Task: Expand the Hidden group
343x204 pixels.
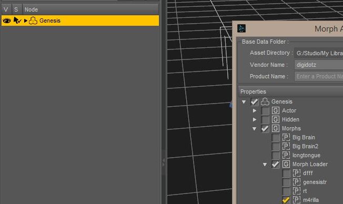Action: pyautogui.click(x=255, y=119)
